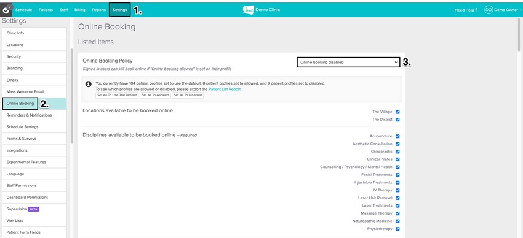Toggle the Naturopathic Medicine checkbox

[x=397, y=221]
